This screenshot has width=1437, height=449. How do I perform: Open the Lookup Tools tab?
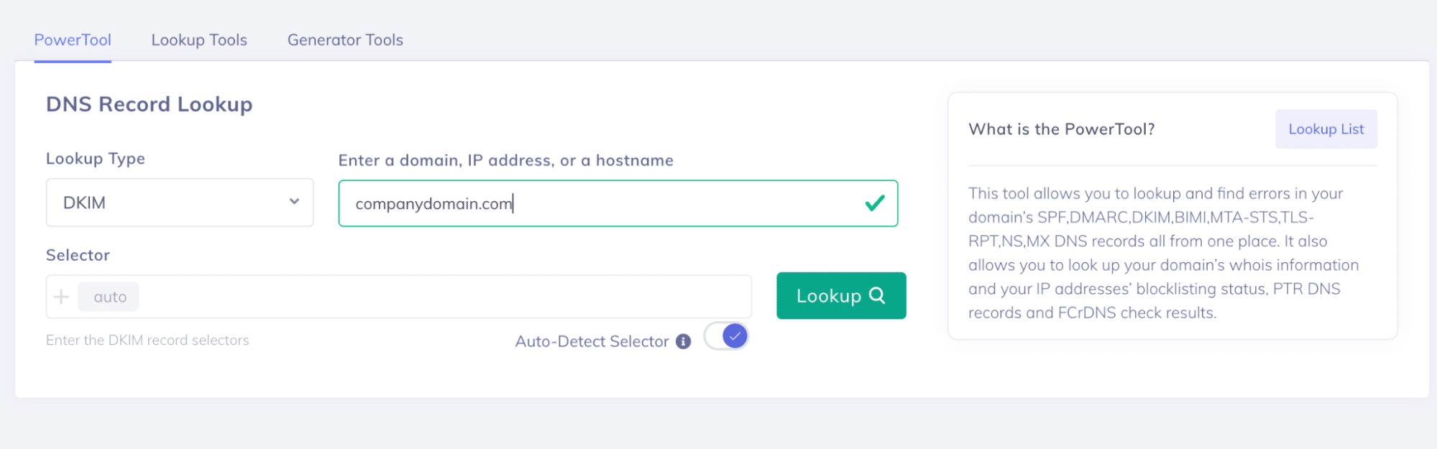[199, 40]
